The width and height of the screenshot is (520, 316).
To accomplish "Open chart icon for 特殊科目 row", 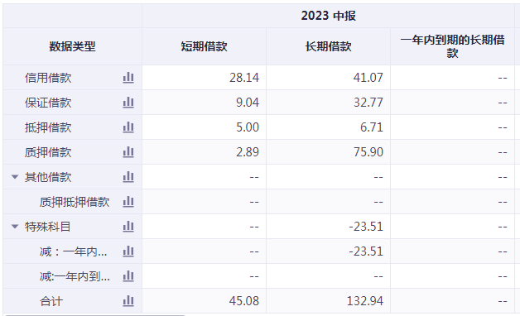I will pyautogui.click(x=128, y=227).
